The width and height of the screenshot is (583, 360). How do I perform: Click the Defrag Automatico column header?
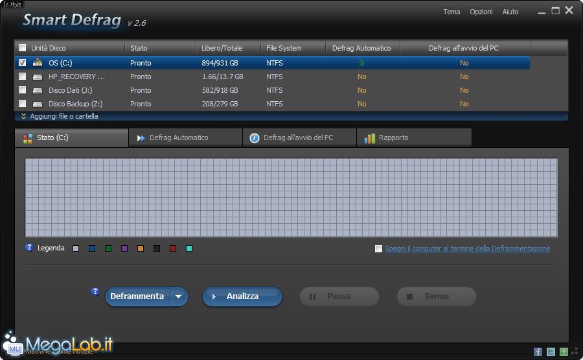(x=363, y=48)
